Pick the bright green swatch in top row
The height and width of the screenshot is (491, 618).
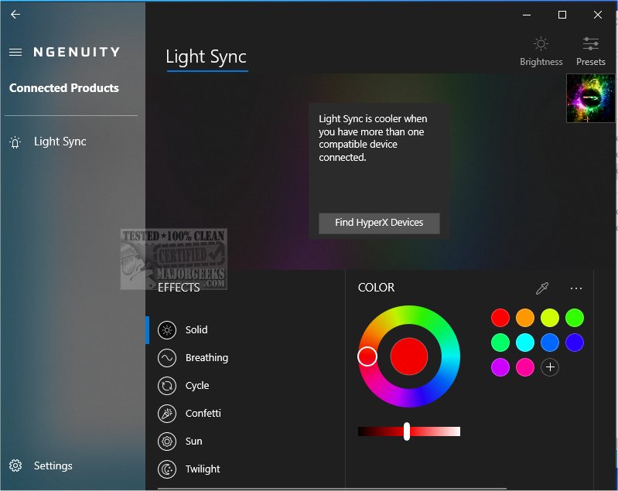[575, 318]
